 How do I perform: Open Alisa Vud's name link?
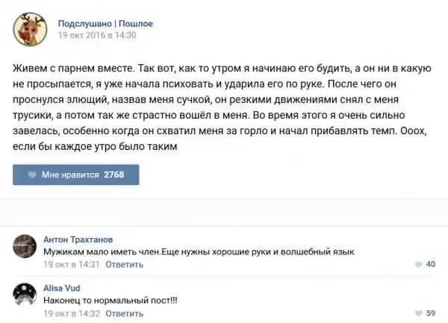point(62,288)
